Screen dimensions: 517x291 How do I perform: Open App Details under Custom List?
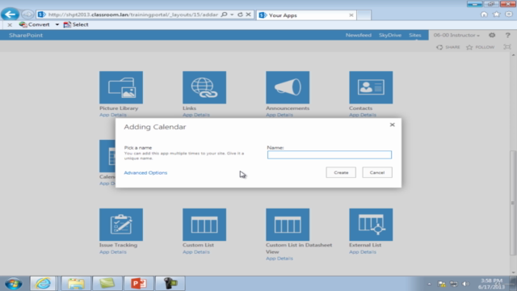[x=196, y=251]
